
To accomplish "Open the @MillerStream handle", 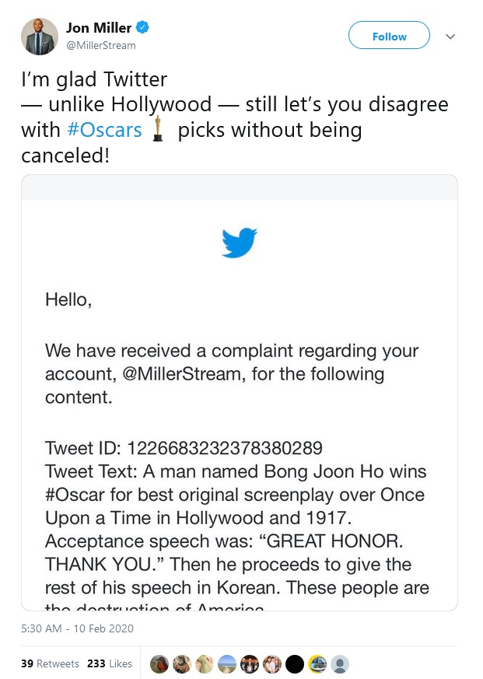I will [100, 45].
